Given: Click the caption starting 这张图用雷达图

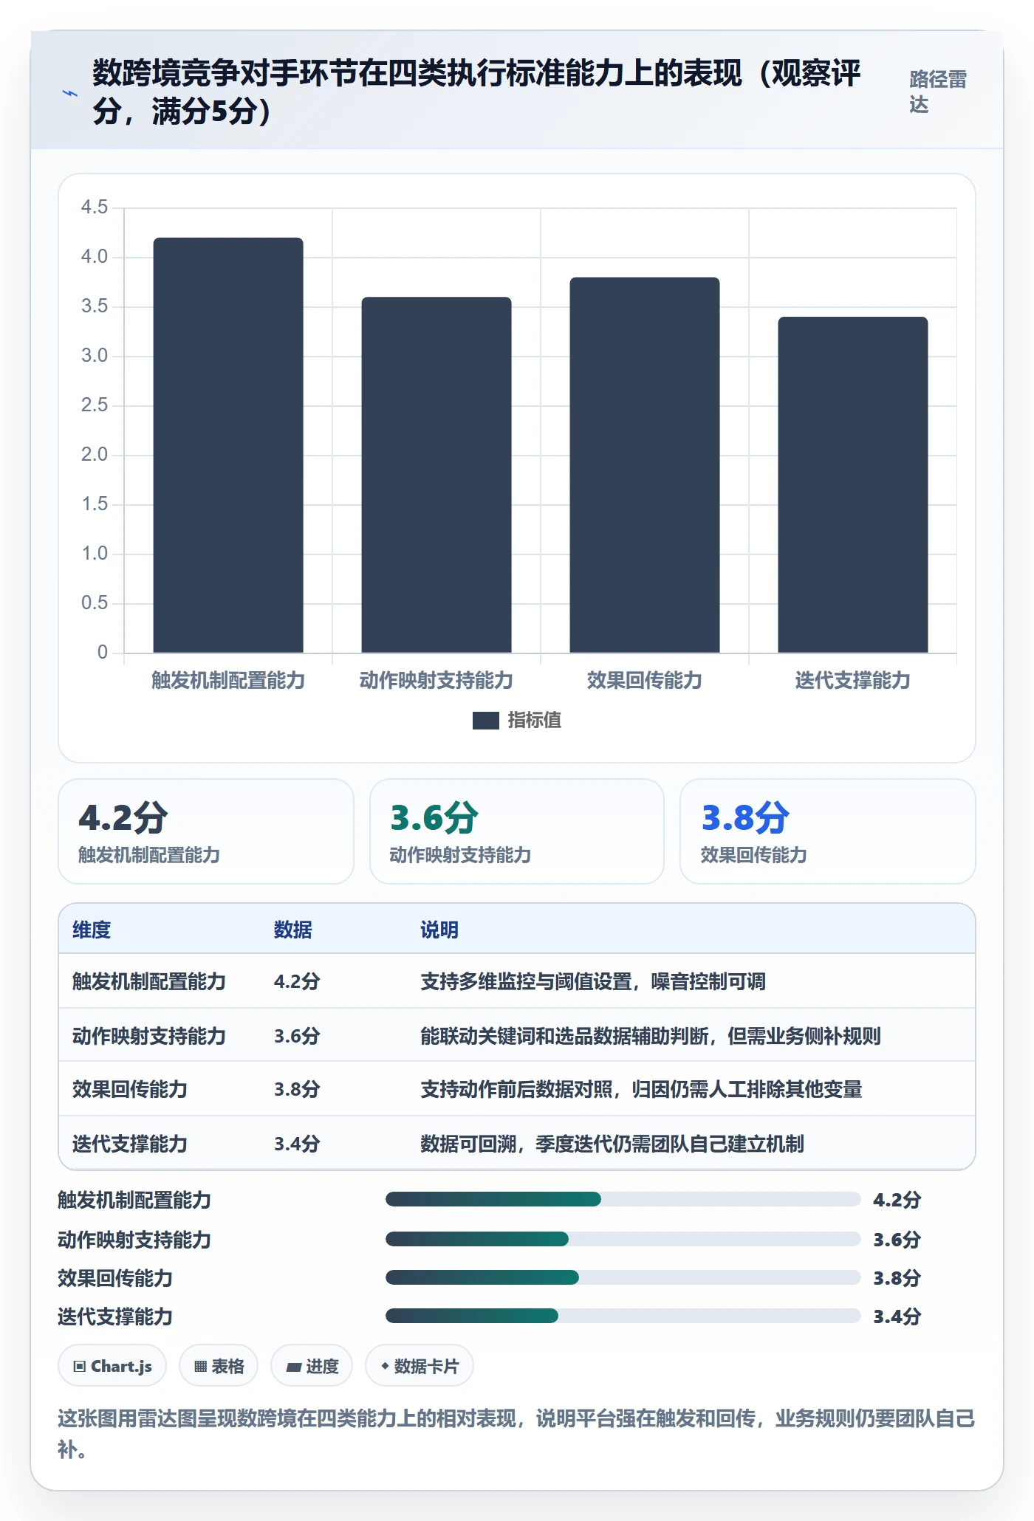Looking at the screenshot, I should click(516, 1434).
